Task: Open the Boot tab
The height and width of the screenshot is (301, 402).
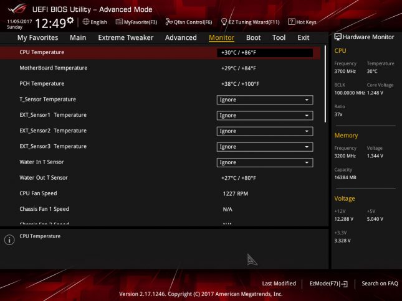Action: [x=253, y=37]
